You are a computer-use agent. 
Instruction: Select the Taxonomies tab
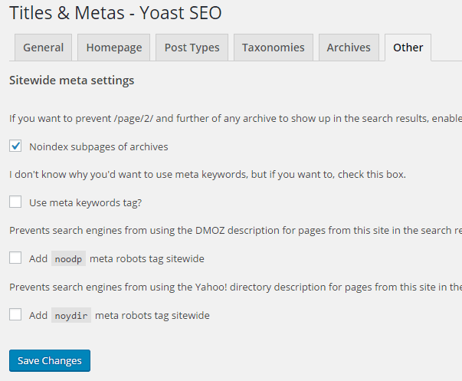point(273,47)
